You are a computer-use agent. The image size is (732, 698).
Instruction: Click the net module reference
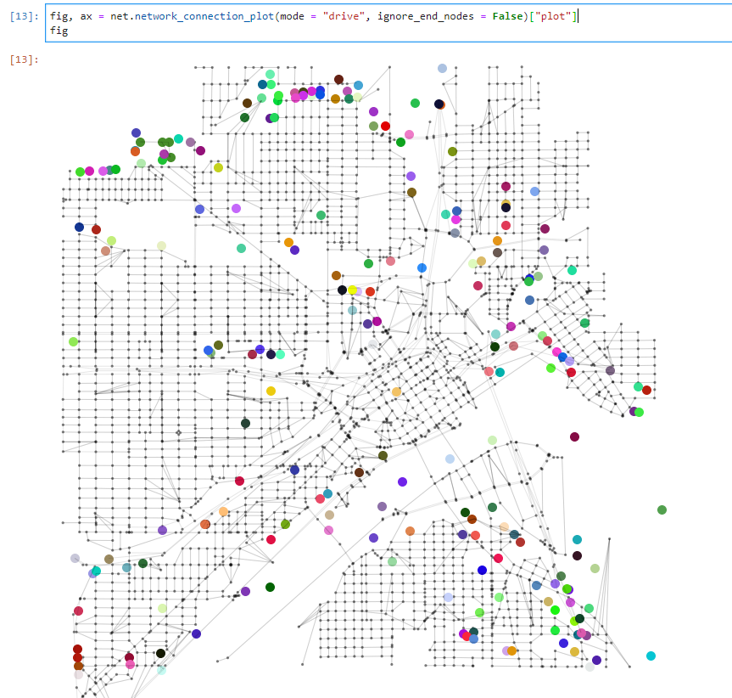pyautogui.click(x=116, y=15)
